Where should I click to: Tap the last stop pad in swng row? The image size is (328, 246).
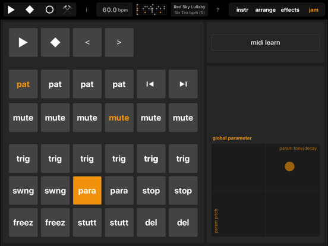pos(183,191)
